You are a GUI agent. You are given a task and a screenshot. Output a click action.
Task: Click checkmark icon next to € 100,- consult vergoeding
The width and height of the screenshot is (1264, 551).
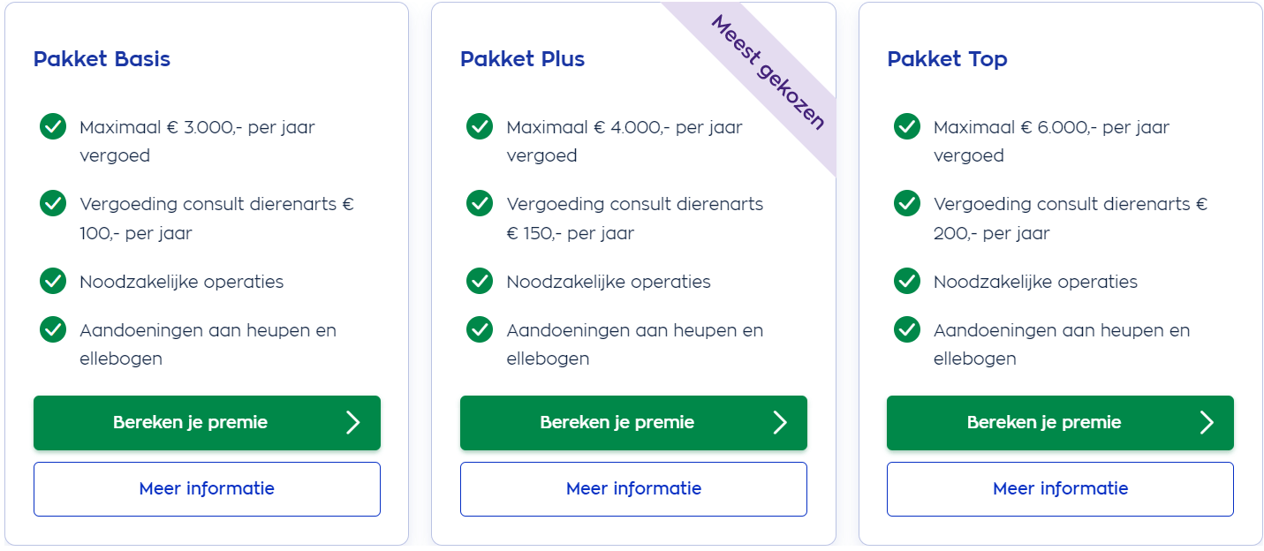[53, 203]
